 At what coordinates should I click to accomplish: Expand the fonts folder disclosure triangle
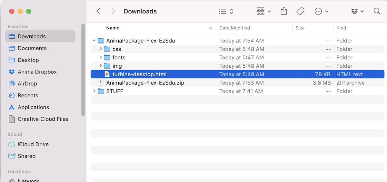click(101, 58)
